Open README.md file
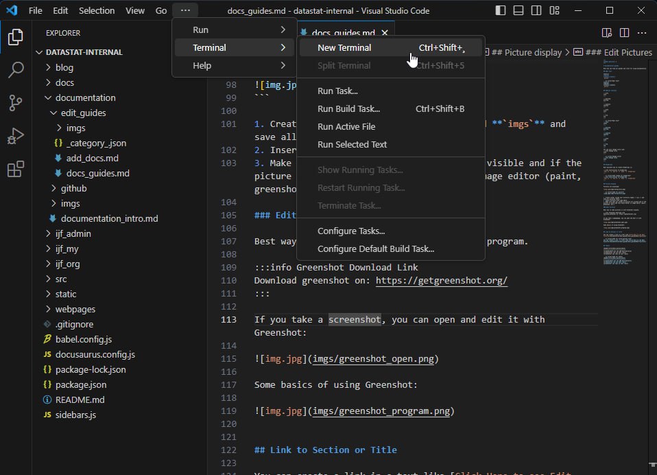 point(119,399)
